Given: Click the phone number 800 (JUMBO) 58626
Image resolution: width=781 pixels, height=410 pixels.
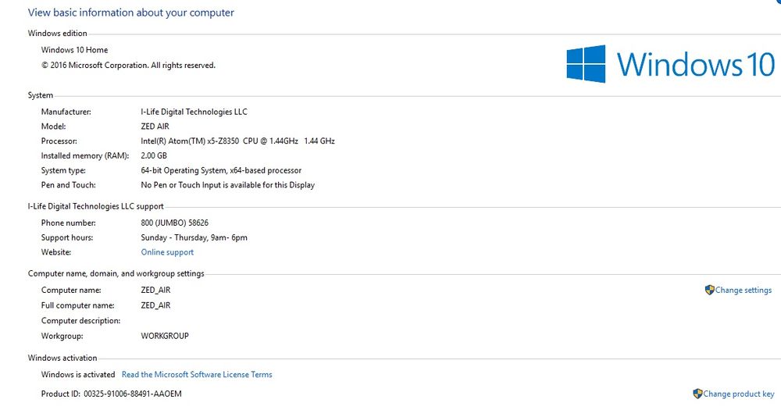Looking at the screenshot, I should [x=174, y=223].
